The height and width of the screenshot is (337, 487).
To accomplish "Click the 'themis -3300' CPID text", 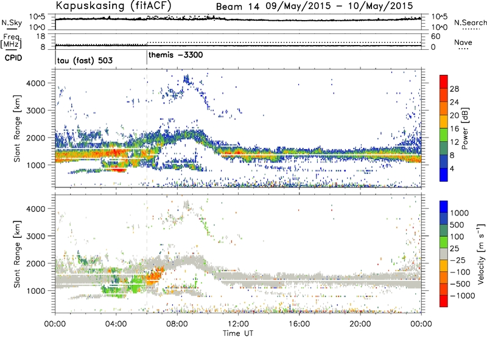I will tap(176, 55).
